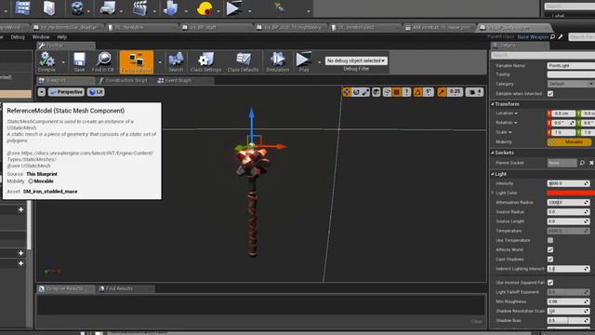Click the blue grid icon in main toolbar
This screenshot has width=595, height=335.
[22, 8]
